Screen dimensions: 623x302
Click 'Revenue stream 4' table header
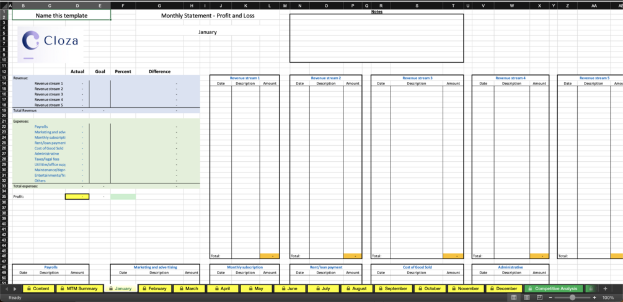click(x=511, y=78)
